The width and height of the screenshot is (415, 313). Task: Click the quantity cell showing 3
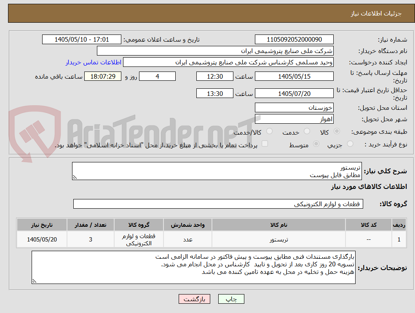91,239
